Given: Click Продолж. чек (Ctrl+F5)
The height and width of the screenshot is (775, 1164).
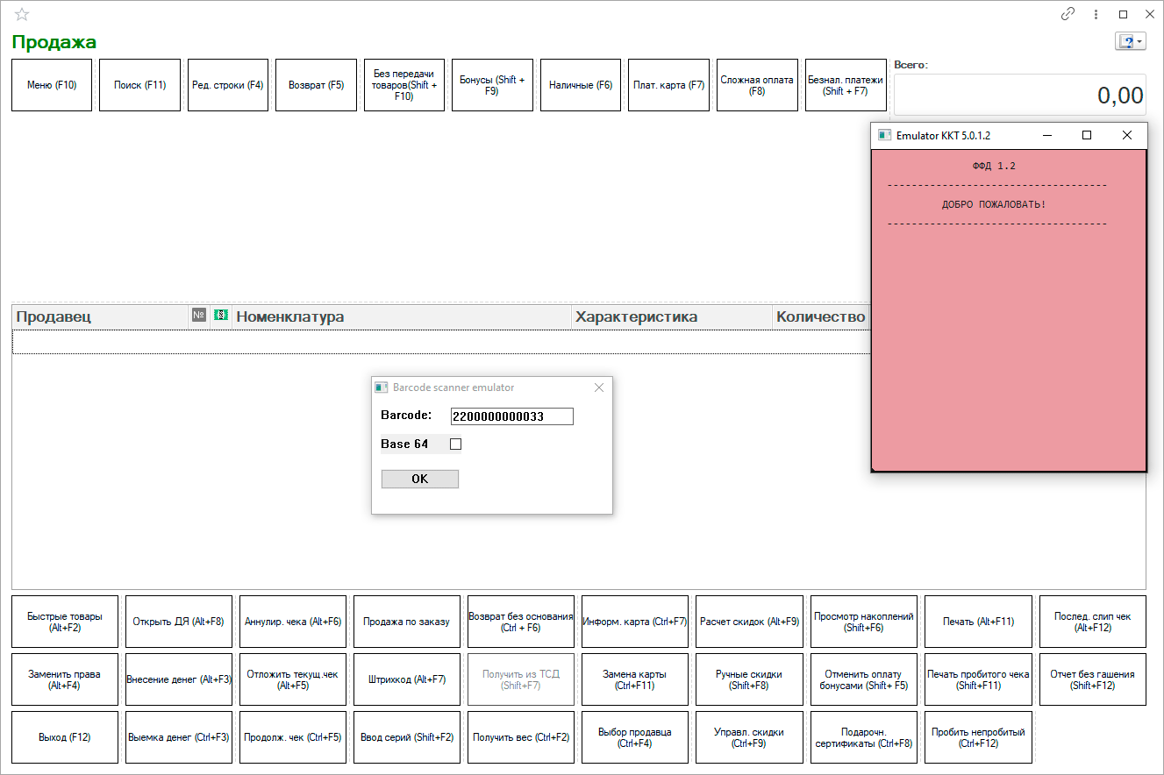Looking at the screenshot, I should [293, 737].
